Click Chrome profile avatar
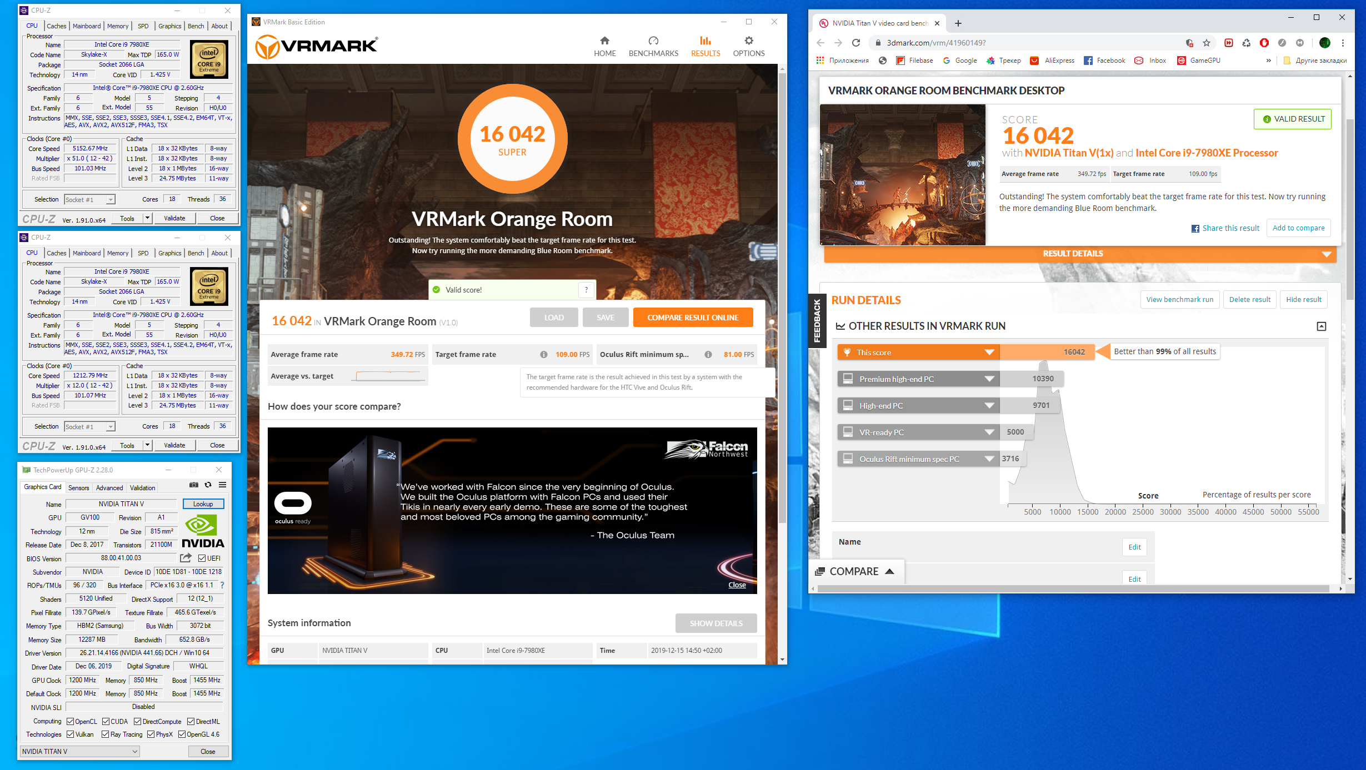 coord(1324,43)
